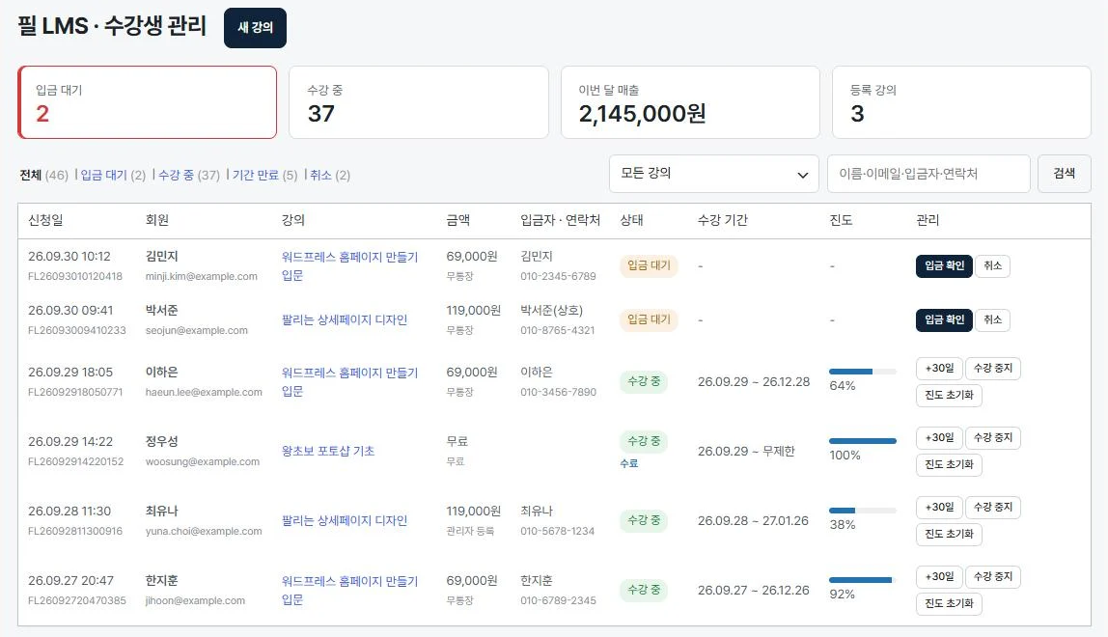Image resolution: width=1108 pixels, height=637 pixels.
Task: Click the period 26.09.28 ~ 27.01.26
Action: [x=753, y=520]
